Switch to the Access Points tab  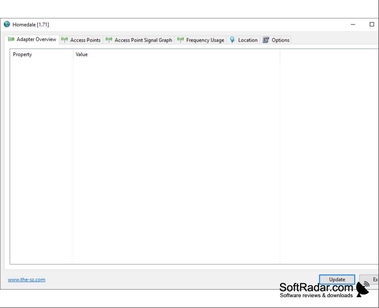(81, 40)
